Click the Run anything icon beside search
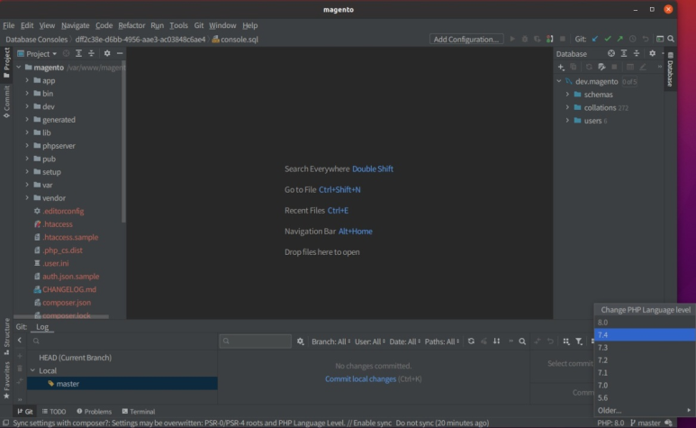Screen dimensions: 696x428 (660, 39)
